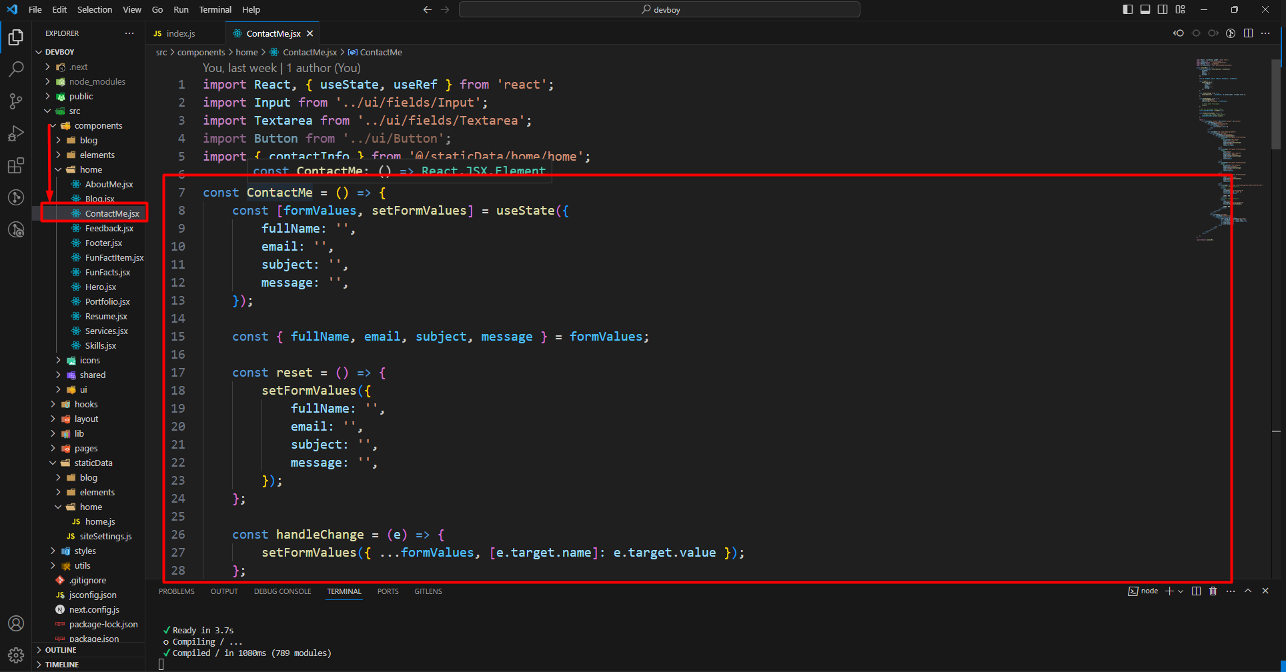Toggle secondary side bar visibility

click(1163, 9)
